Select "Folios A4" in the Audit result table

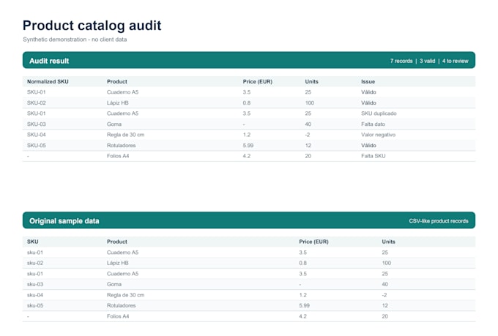coord(118,156)
